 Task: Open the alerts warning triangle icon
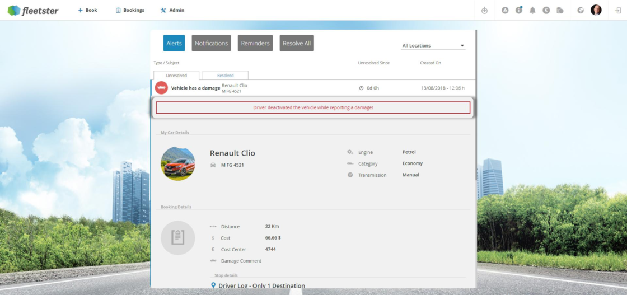coord(505,11)
